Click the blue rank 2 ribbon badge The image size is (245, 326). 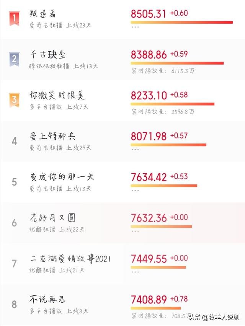[14, 59]
